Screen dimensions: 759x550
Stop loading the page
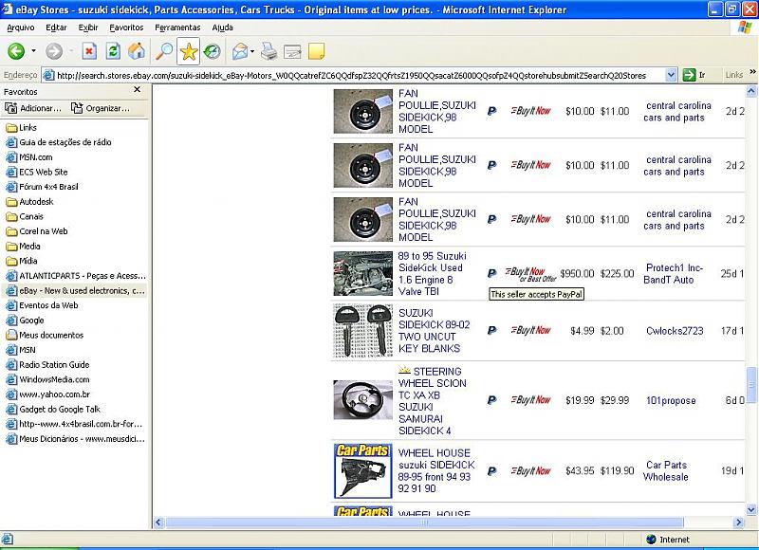(89, 51)
